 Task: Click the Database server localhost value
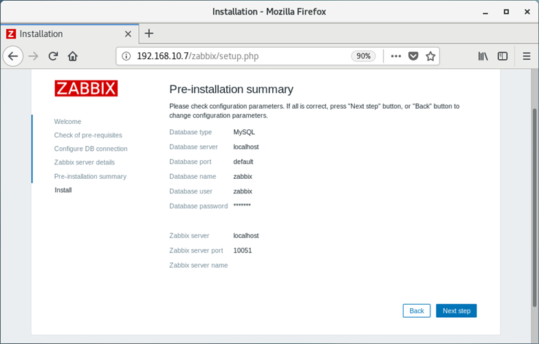pos(246,147)
